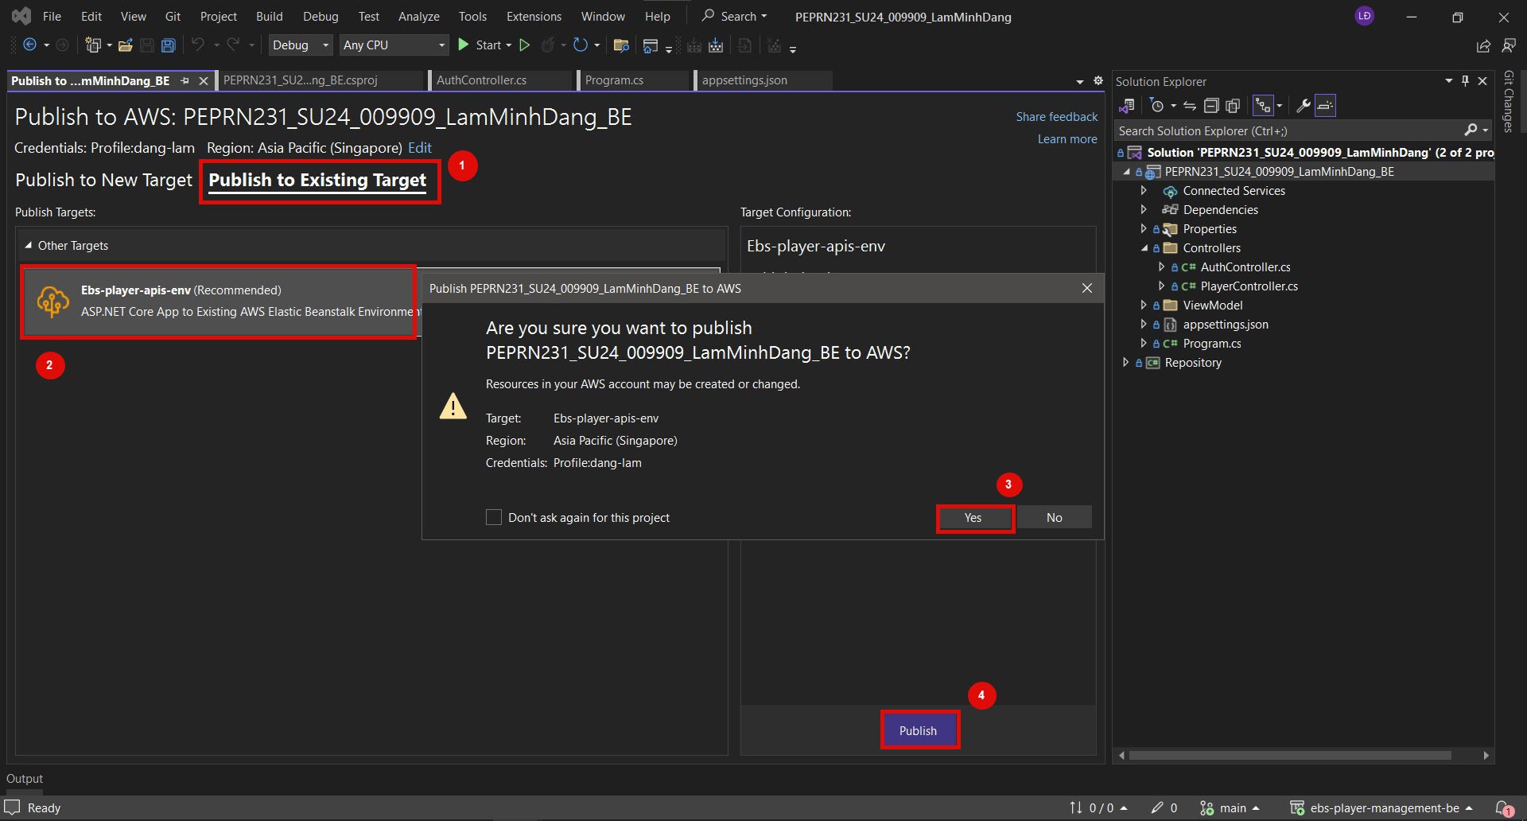Expand the Connected Services node

point(1144,191)
